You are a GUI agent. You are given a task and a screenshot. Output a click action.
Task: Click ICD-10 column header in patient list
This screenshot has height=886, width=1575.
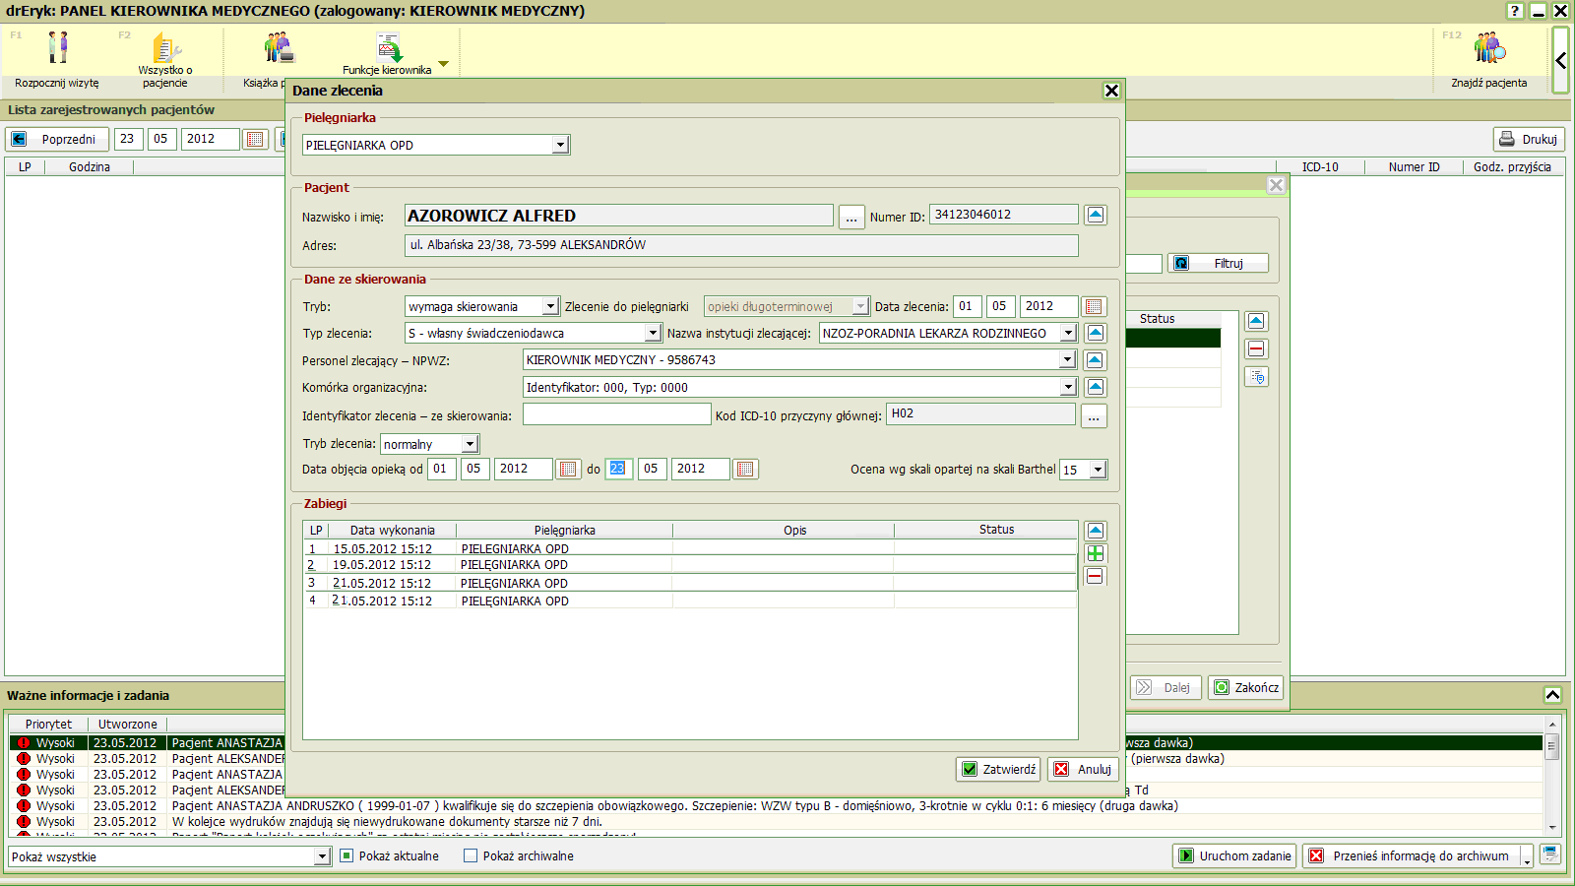1320,166
